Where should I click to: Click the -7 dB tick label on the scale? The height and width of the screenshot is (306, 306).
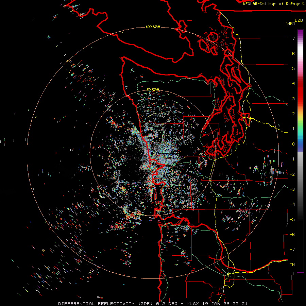pyautogui.click(x=292, y=250)
